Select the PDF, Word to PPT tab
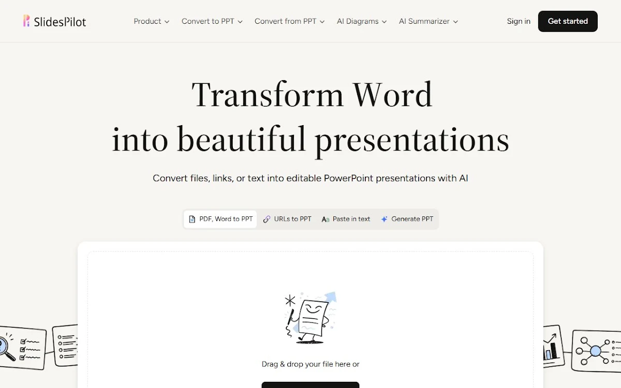 [220, 219]
